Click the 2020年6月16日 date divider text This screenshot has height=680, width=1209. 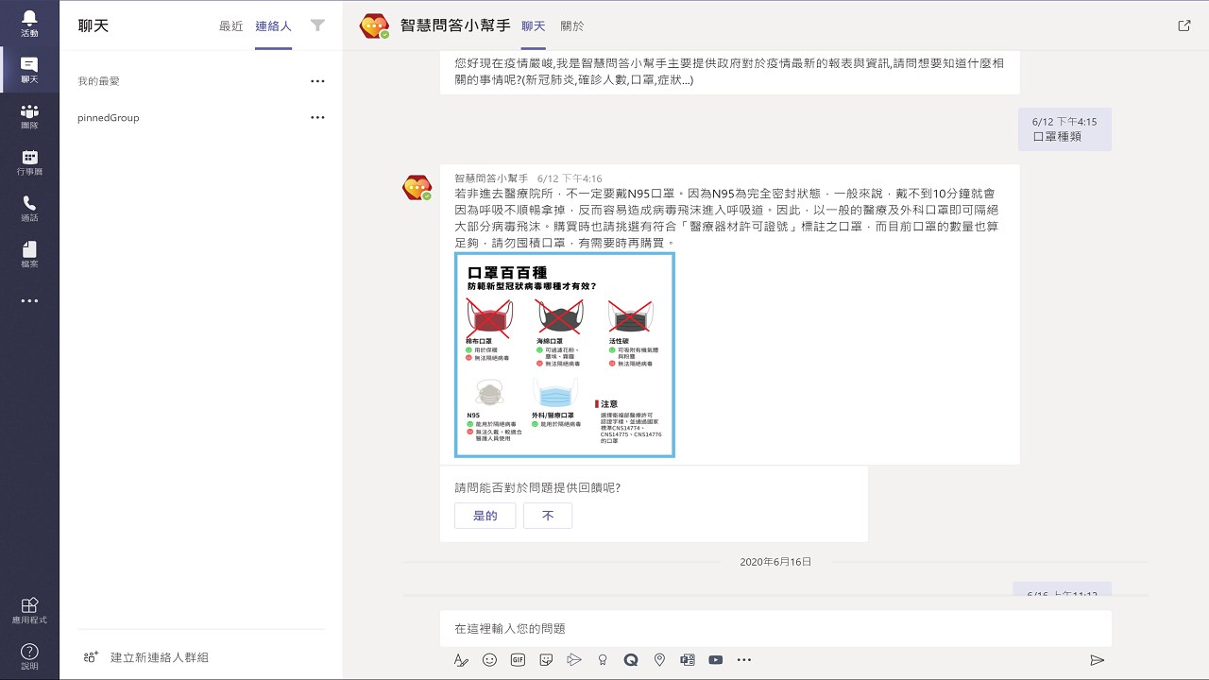point(775,562)
